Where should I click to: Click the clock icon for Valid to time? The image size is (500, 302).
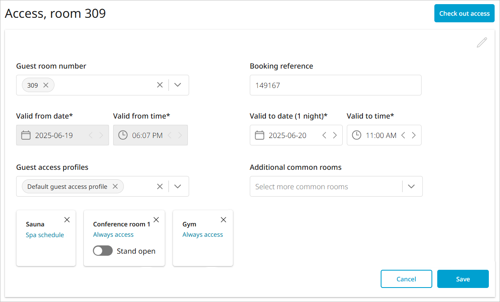coord(356,135)
